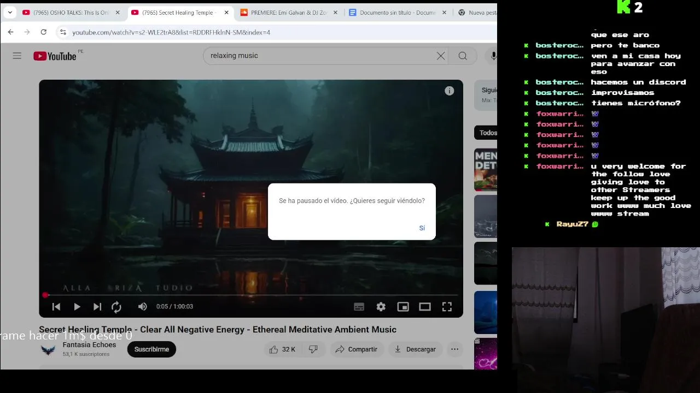The width and height of the screenshot is (700, 393).
Task: Select the Todos filter chip
Action: pyautogui.click(x=486, y=133)
